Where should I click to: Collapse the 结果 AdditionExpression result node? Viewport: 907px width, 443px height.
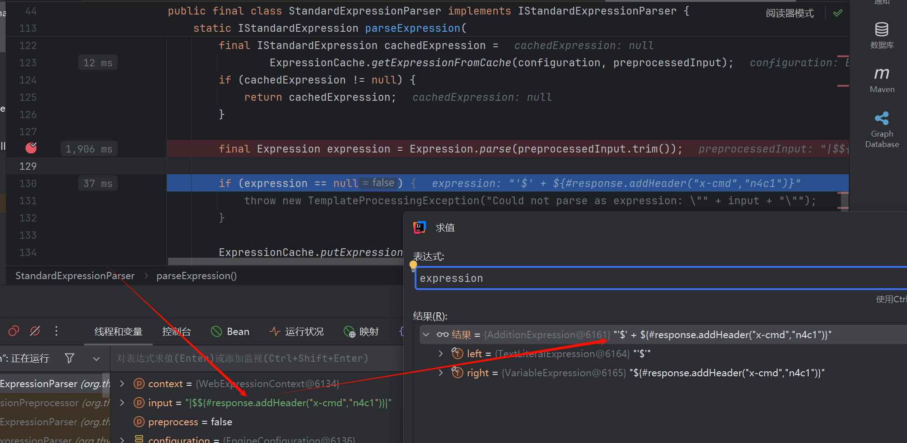coord(426,335)
